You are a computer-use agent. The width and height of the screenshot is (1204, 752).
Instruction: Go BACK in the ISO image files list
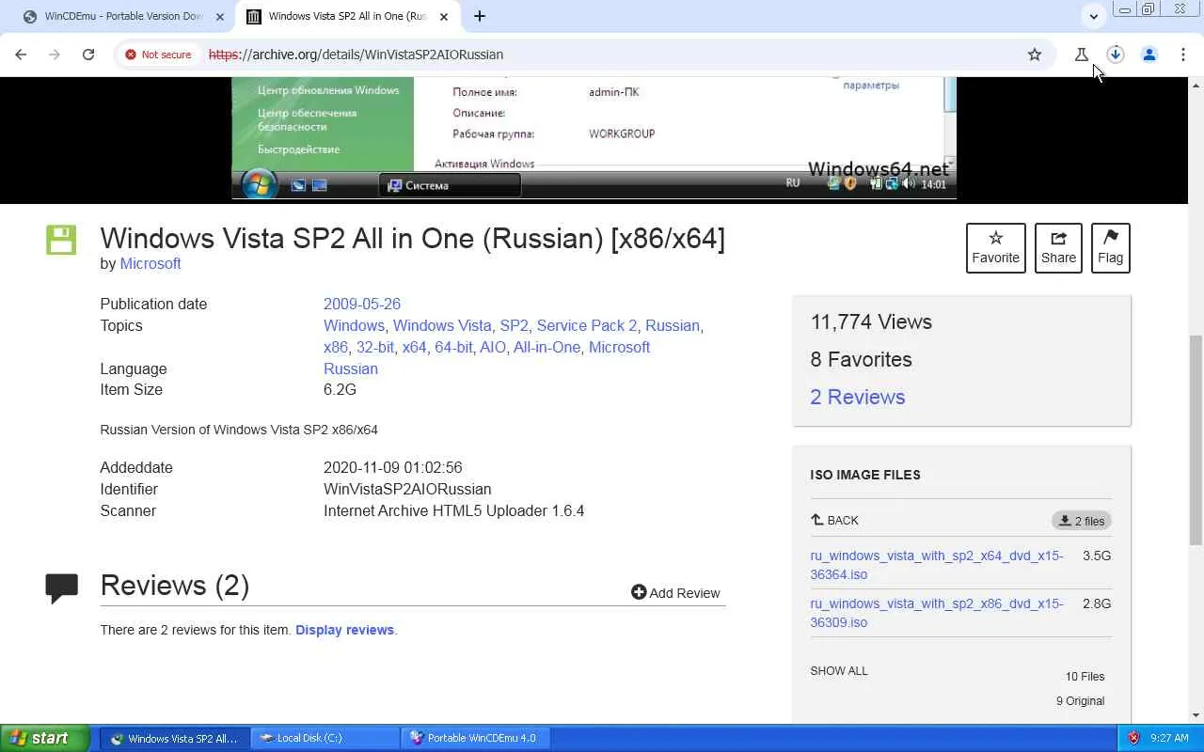(834, 520)
